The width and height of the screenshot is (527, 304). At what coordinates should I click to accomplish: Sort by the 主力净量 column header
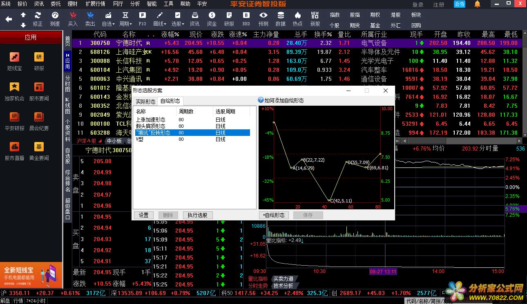click(x=266, y=34)
